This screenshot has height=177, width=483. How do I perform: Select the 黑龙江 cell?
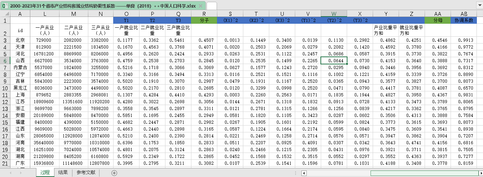point(20,88)
